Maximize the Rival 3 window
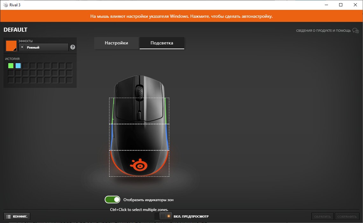Screen dimensions: 363x223 tap(341, 5)
